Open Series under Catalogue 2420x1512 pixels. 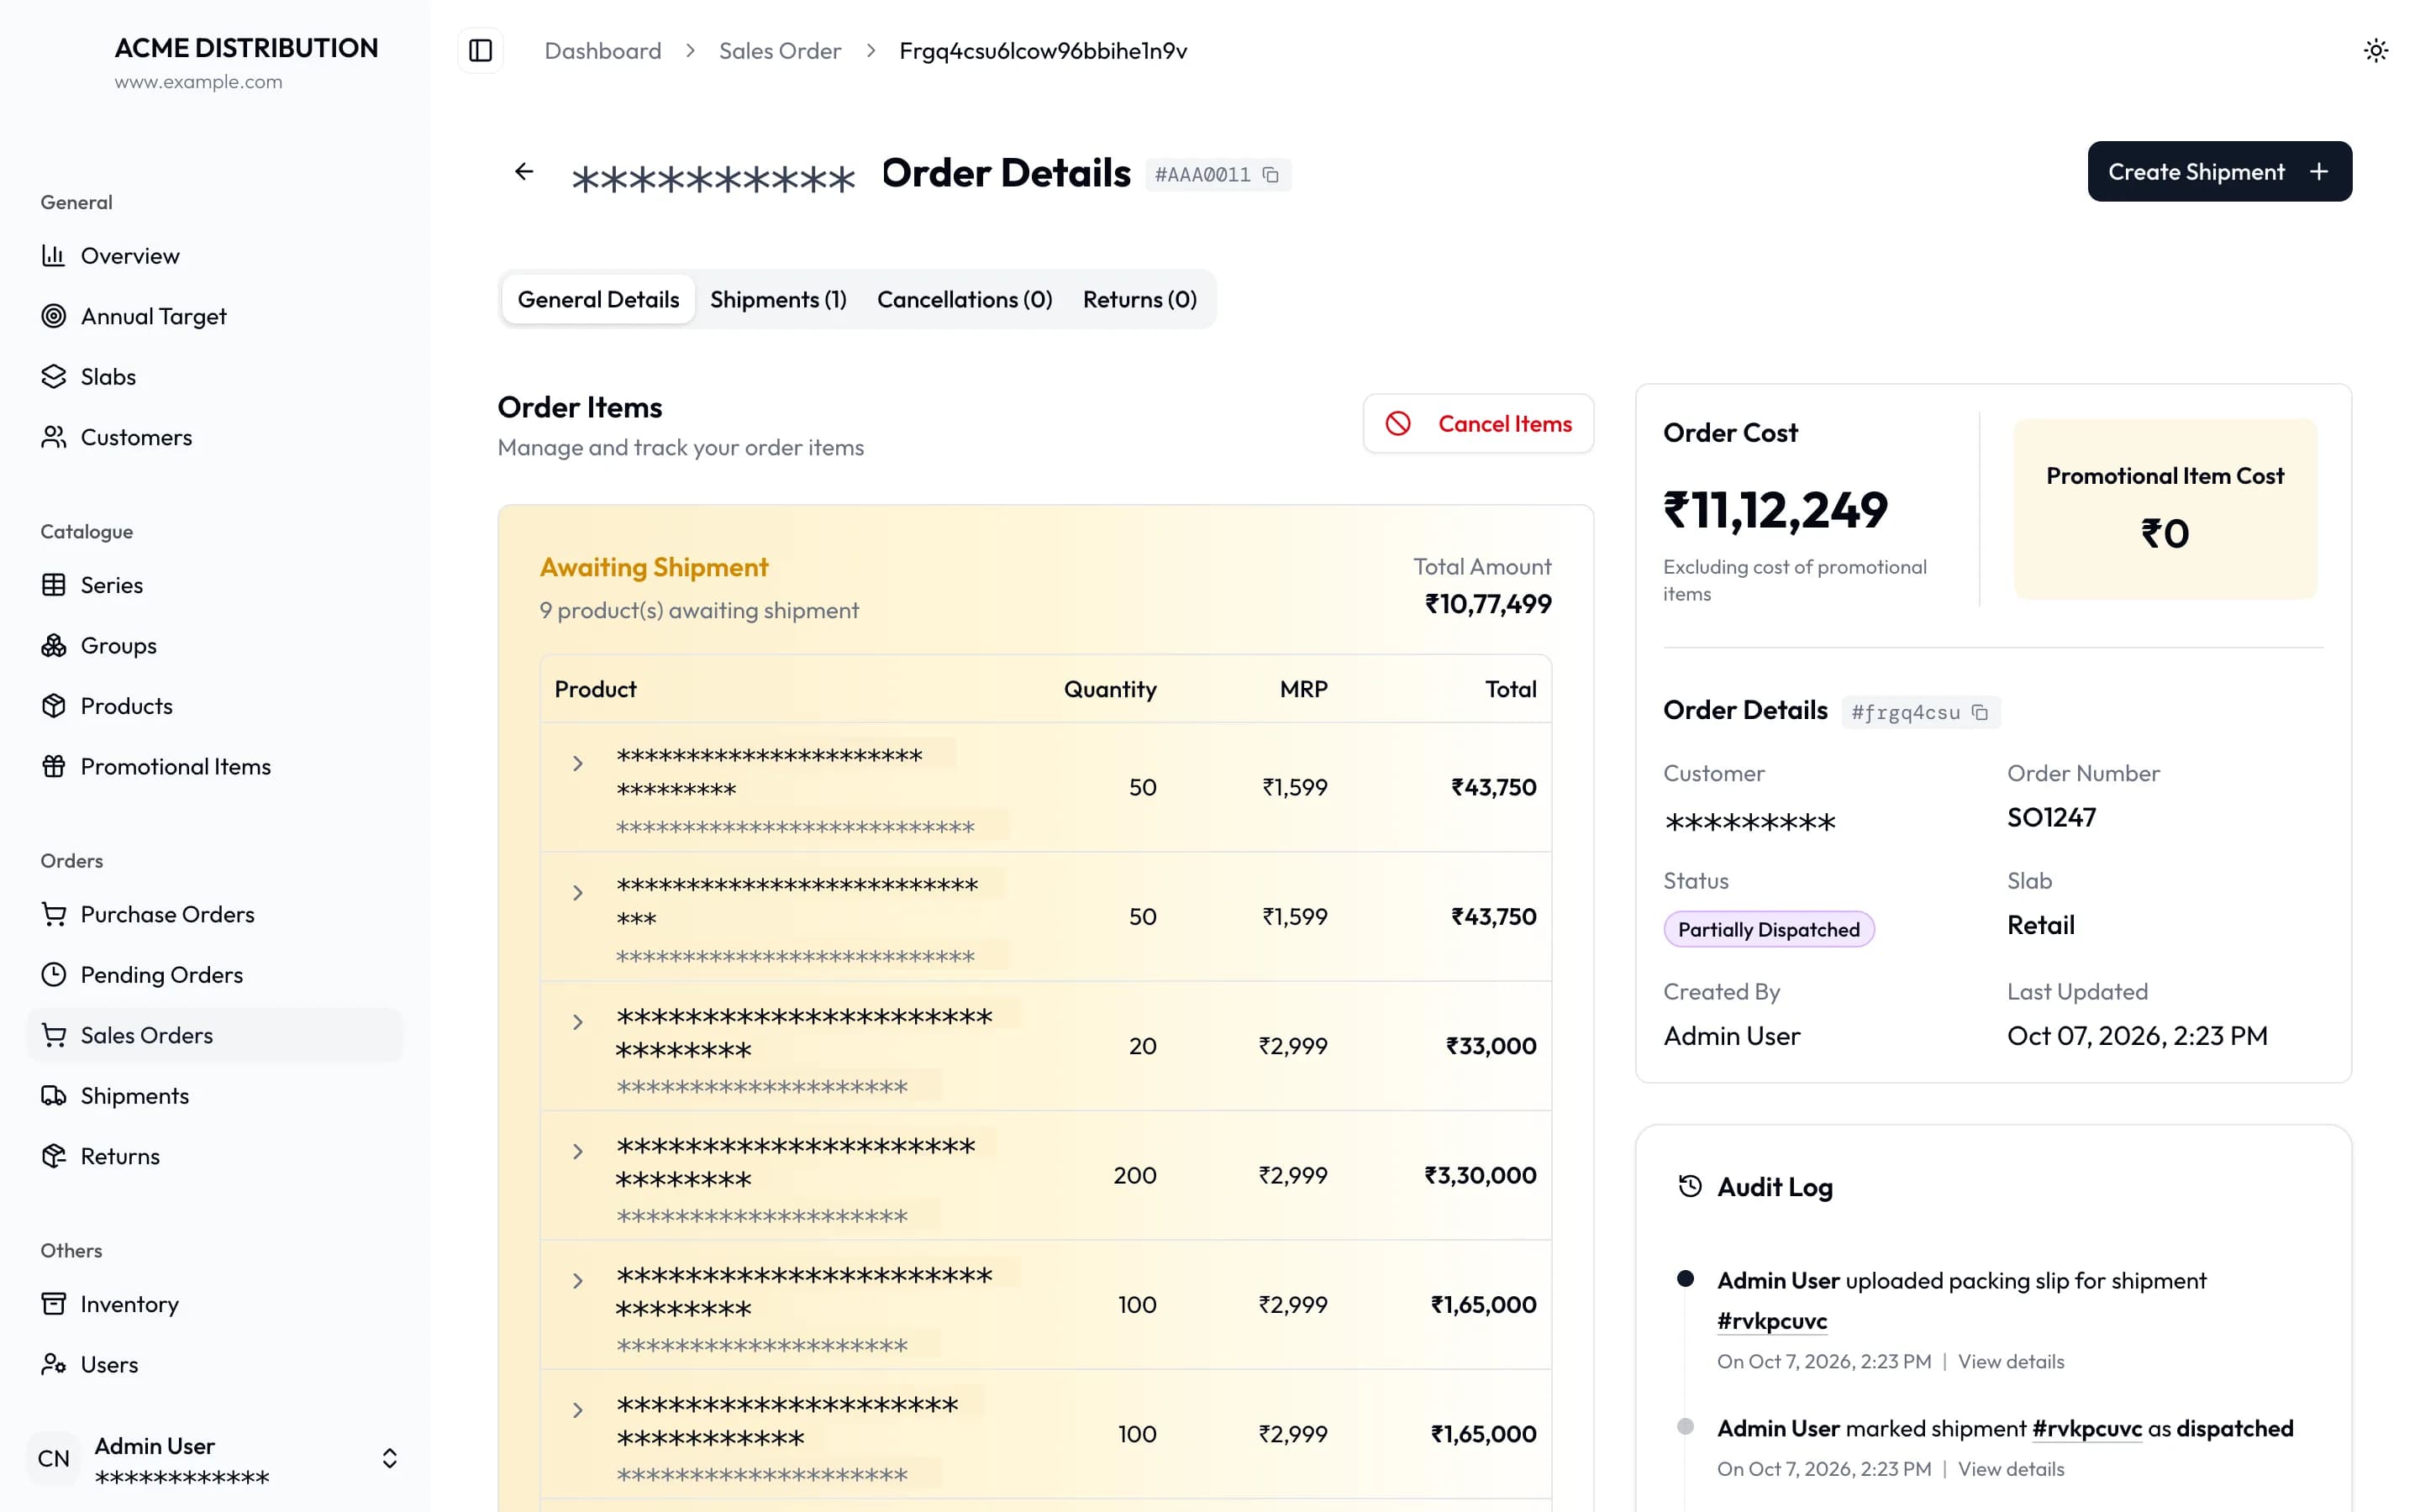pyautogui.click(x=214, y=585)
